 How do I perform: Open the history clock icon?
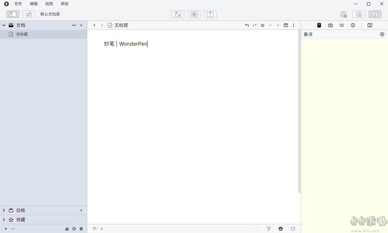[x=74, y=229]
